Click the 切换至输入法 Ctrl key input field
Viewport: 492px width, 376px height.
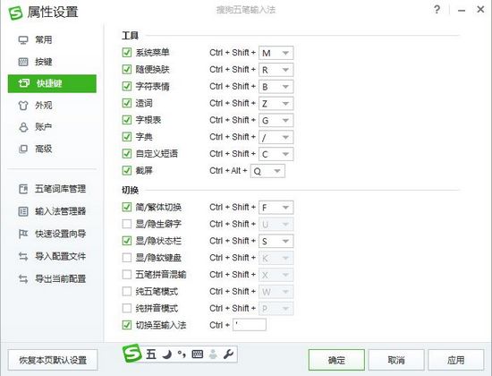tap(250, 325)
